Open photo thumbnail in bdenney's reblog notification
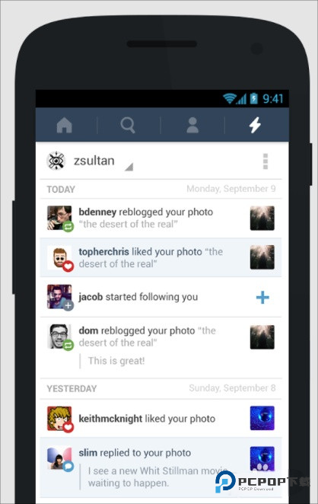Image resolution: width=318 pixels, height=504 pixels. pyautogui.click(x=262, y=219)
